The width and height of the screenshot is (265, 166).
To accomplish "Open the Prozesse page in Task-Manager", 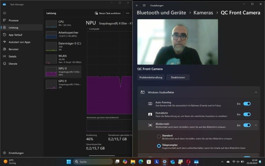I will pyautogui.click(x=21, y=20).
